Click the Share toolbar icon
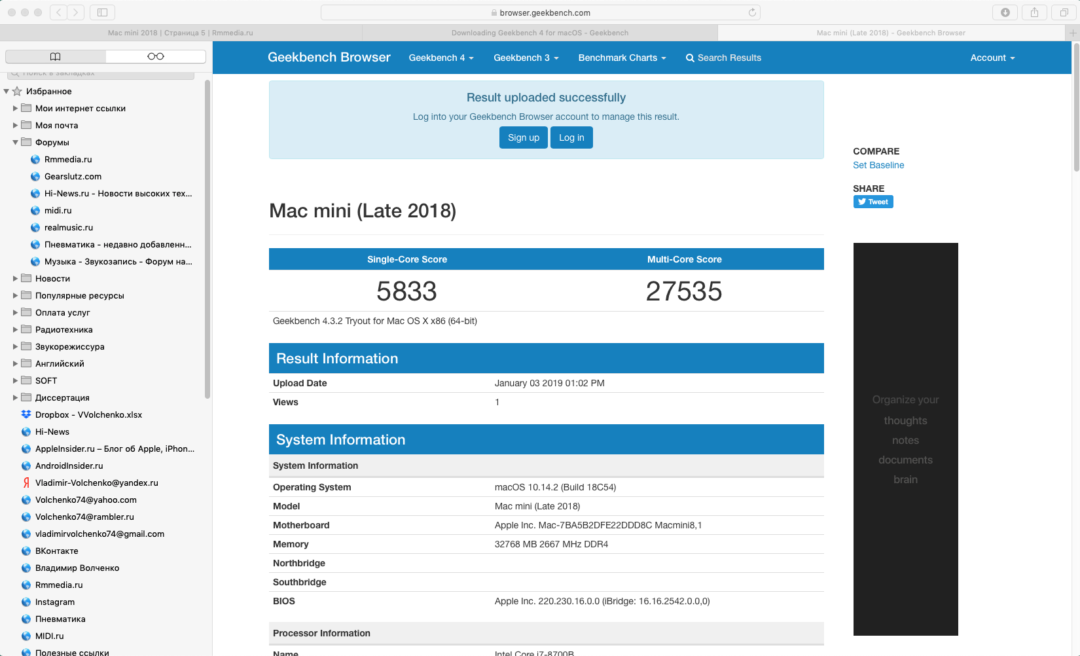1080x656 pixels. pyautogui.click(x=1035, y=12)
